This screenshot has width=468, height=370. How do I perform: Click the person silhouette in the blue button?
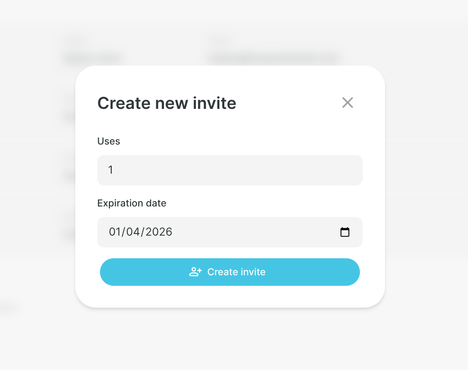click(194, 272)
